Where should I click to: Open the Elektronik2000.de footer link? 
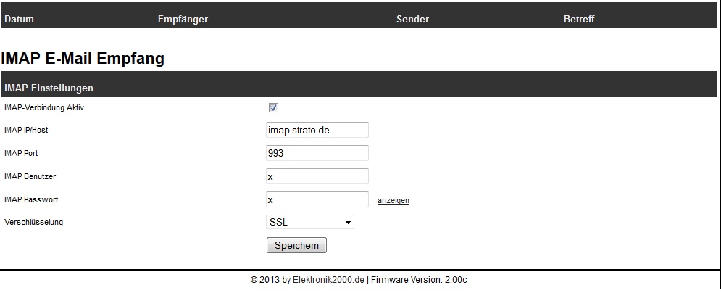coord(328,280)
